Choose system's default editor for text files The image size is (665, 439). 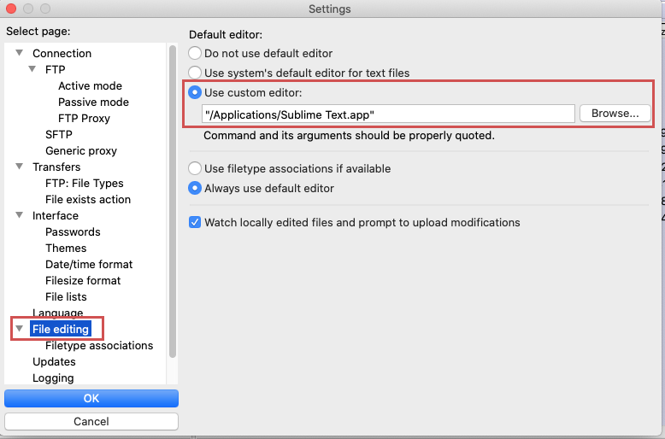[195, 73]
